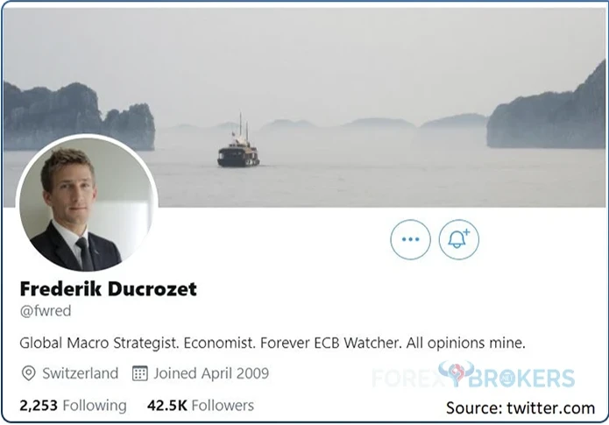Image resolution: width=609 pixels, height=425 pixels.
Task: Open the three-dot more options button
Action: point(411,239)
